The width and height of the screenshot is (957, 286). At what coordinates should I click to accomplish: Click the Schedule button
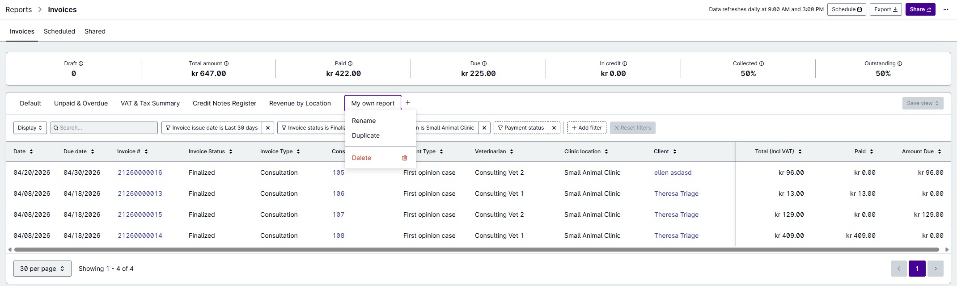pyautogui.click(x=847, y=9)
